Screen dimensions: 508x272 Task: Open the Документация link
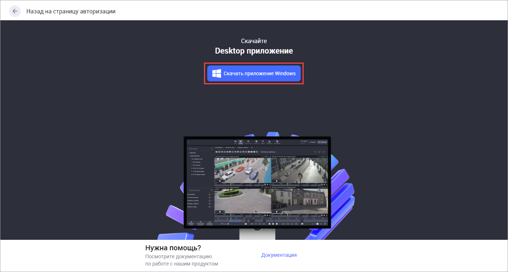click(x=279, y=255)
